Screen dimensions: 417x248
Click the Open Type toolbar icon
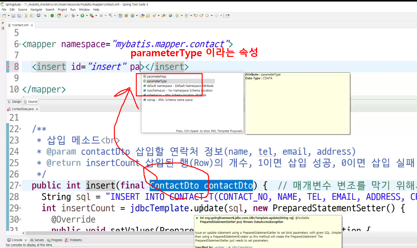pyautogui.click(x=143, y=15)
